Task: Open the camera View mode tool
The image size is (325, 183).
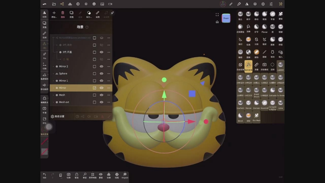Action: click(264, 66)
